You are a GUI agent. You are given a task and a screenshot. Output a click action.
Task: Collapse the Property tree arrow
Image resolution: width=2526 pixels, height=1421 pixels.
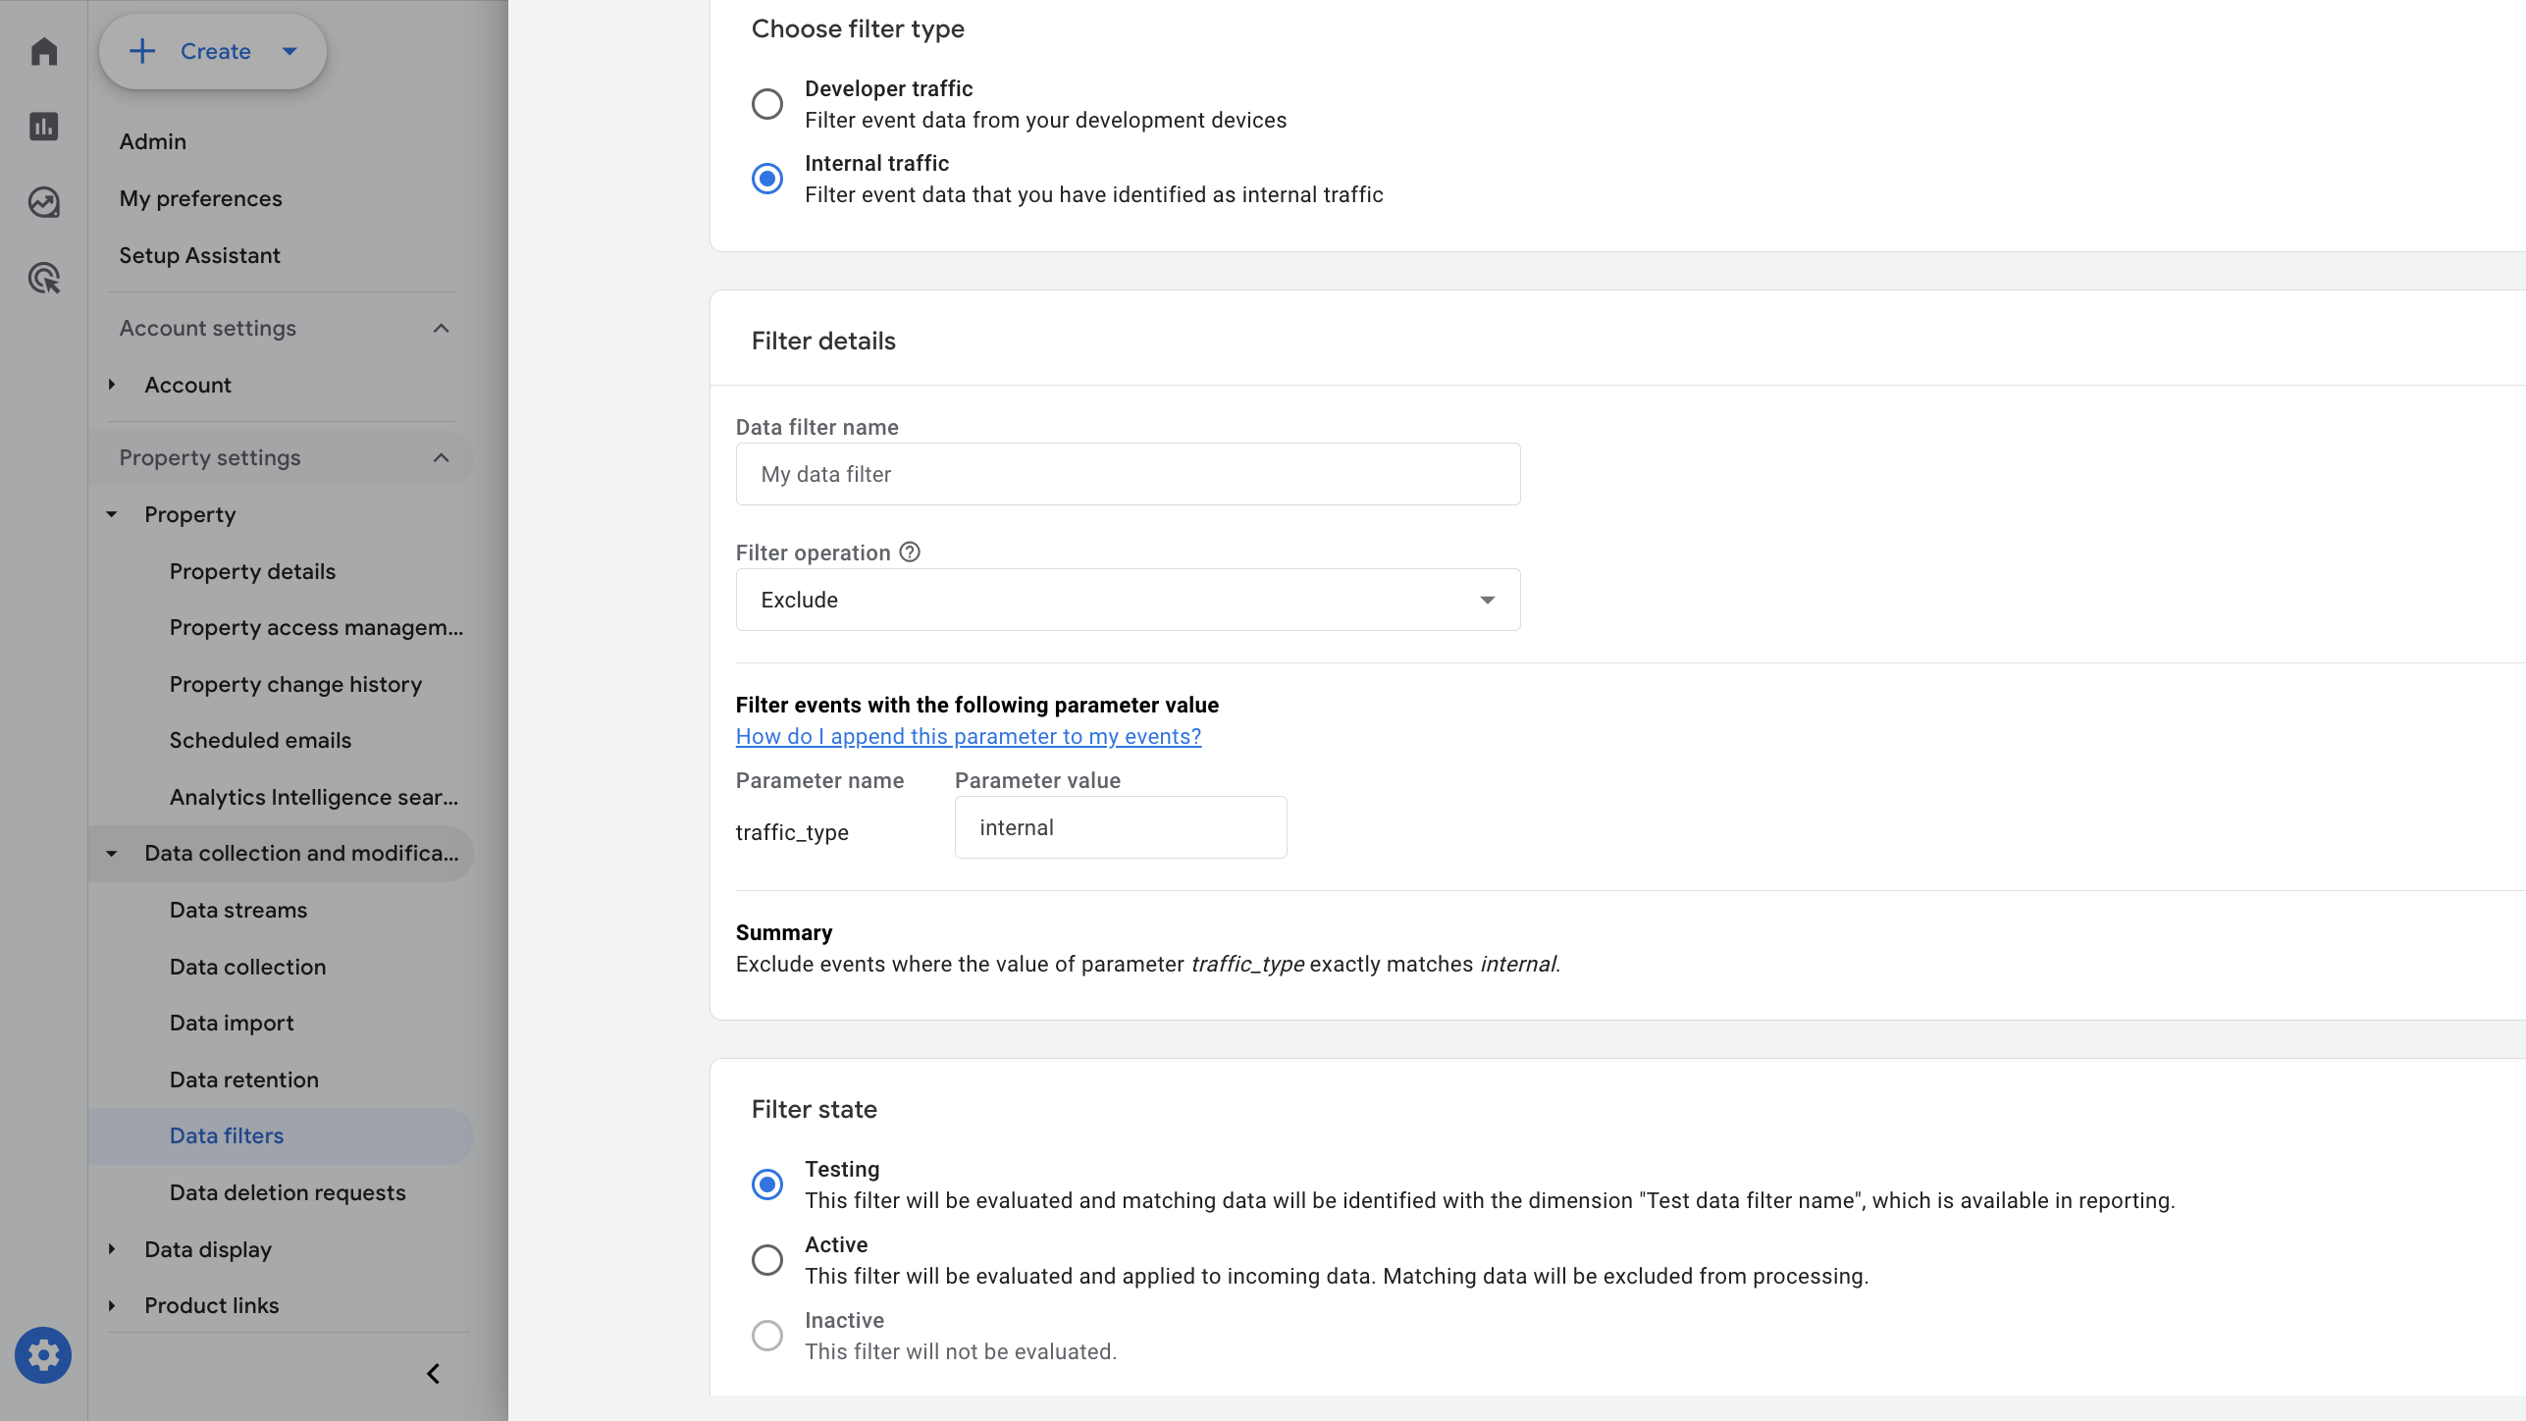click(x=112, y=514)
